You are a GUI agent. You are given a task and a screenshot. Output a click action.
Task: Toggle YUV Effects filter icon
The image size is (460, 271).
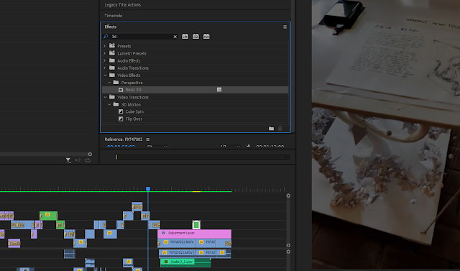tap(206, 37)
